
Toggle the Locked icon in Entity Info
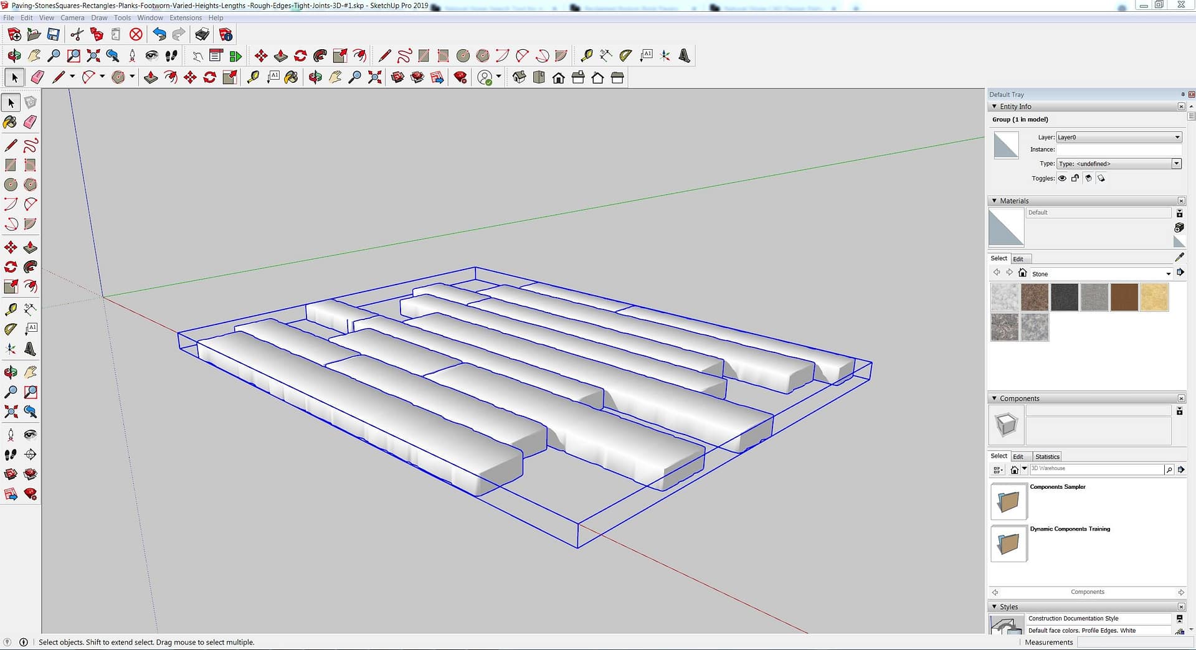pyautogui.click(x=1075, y=178)
